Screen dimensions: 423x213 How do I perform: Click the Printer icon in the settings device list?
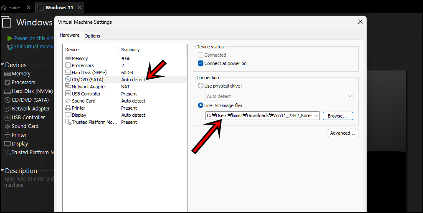click(68, 108)
